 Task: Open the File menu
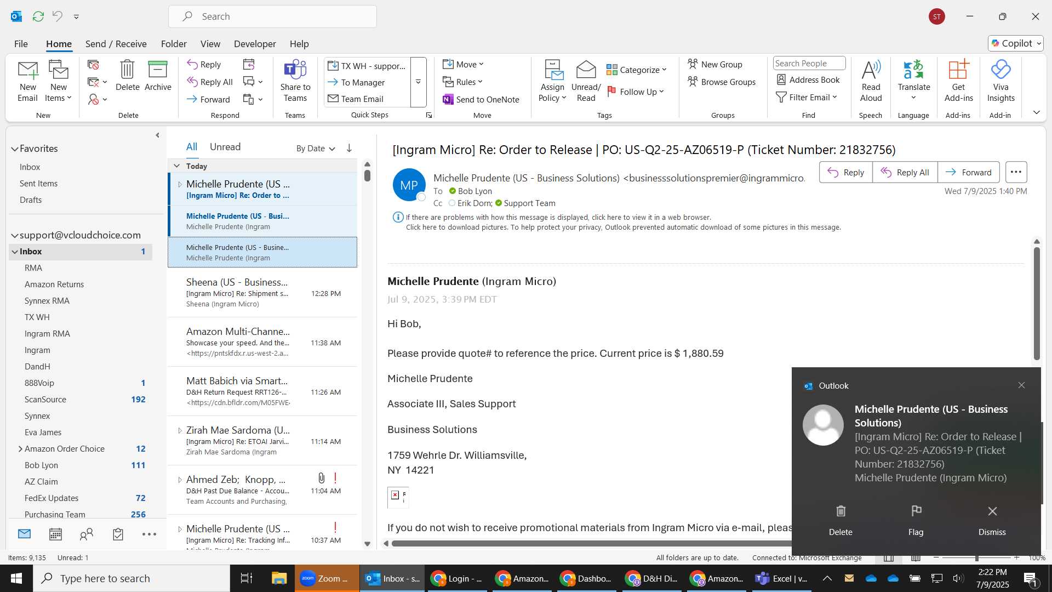(21, 44)
